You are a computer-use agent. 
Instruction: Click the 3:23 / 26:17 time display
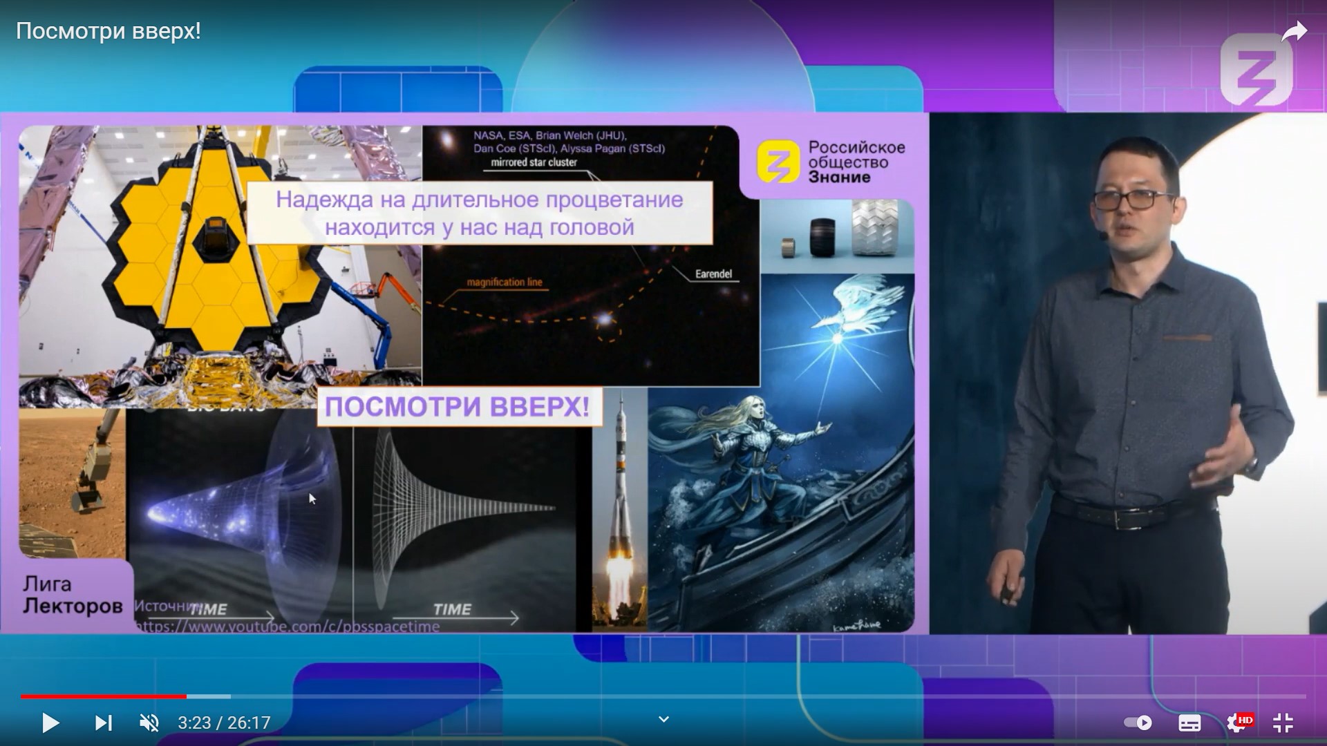[x=224, y=723]
